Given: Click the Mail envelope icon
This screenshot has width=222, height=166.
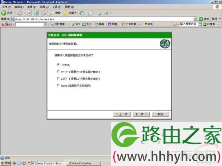Looking at the screenshot, I should (91, 13).
